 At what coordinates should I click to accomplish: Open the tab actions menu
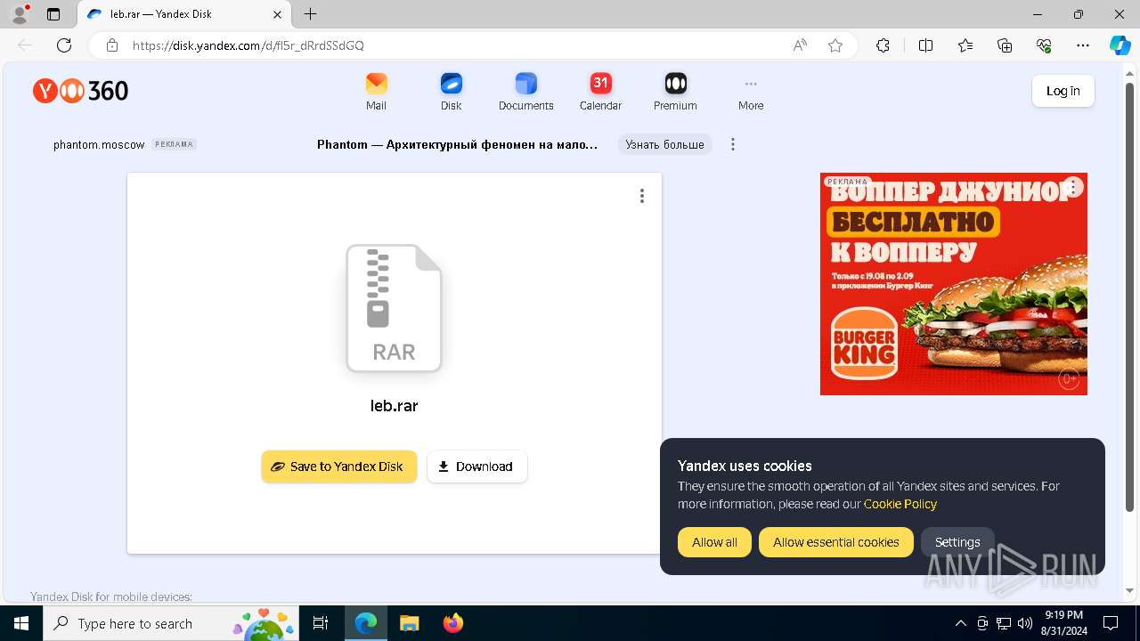pos(53,14)
